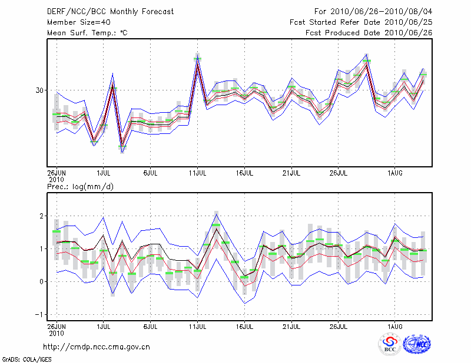Select the -1 label on precipitation y-axis
Screen dimensions: 471x363
pos(40,314)
